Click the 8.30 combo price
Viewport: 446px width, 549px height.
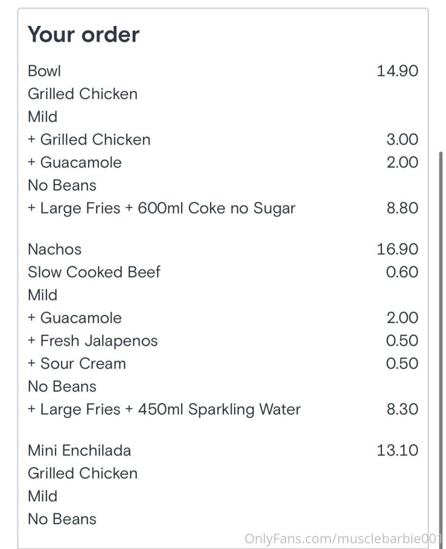(402, 409)
